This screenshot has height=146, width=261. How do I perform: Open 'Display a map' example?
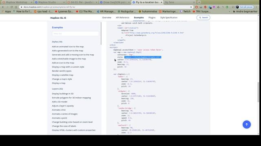coord(59,83)
